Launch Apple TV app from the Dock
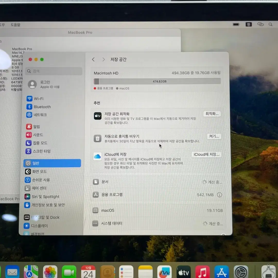This screenshot has height=278, width=278. 184,272
